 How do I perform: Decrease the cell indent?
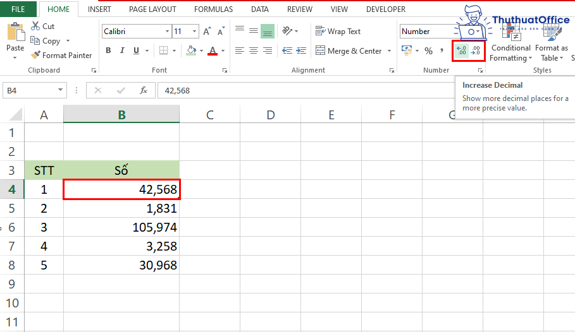pos(287,50)
